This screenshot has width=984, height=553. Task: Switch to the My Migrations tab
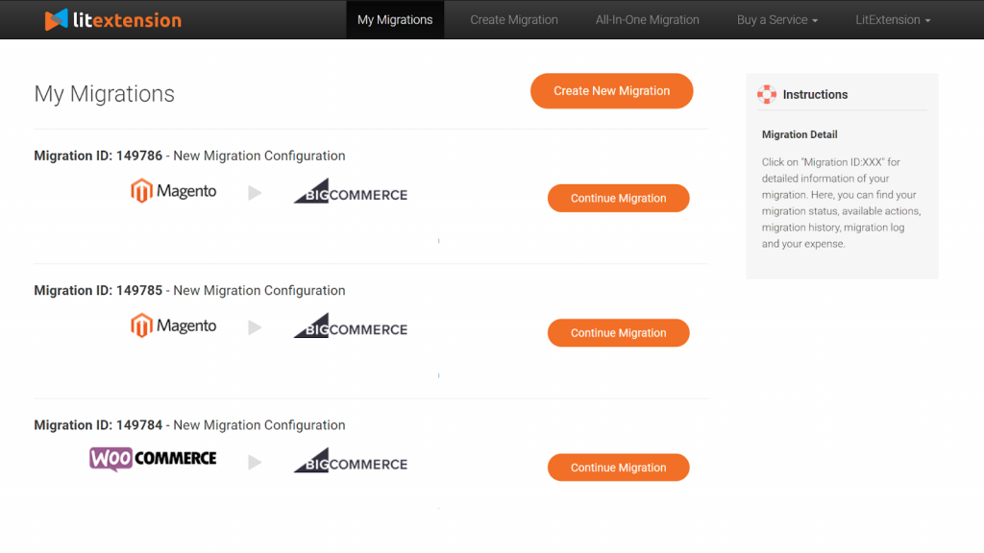[x=395, y=19]
